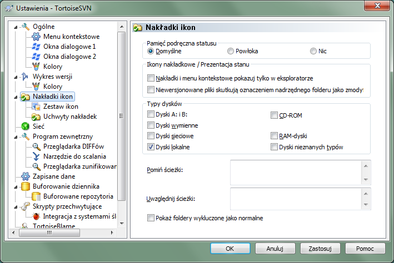Viewport: 394px width, 263px height.
Task: Click the Buforowanie dziennika database icon
Action: 26,186
